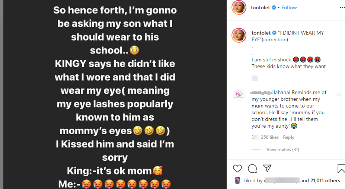Click the profile avatar beside the caption
This screenshot has width=345, height=189.
click(239, 36)
